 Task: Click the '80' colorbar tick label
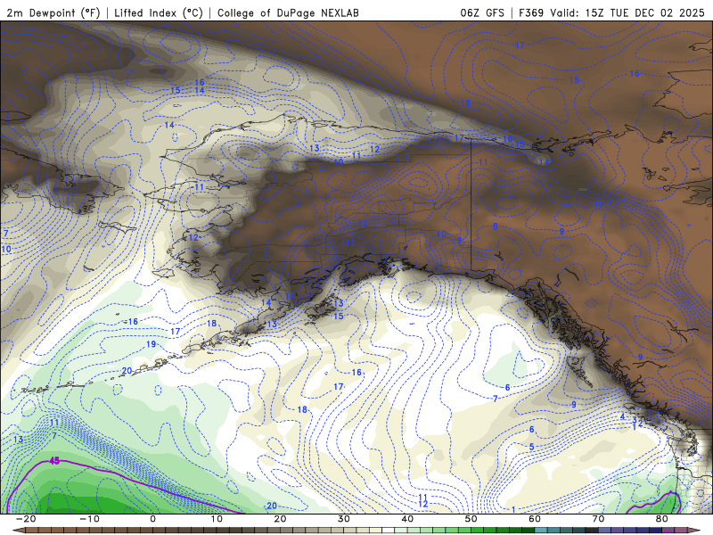pyautogui.click(x=662, y=519)
